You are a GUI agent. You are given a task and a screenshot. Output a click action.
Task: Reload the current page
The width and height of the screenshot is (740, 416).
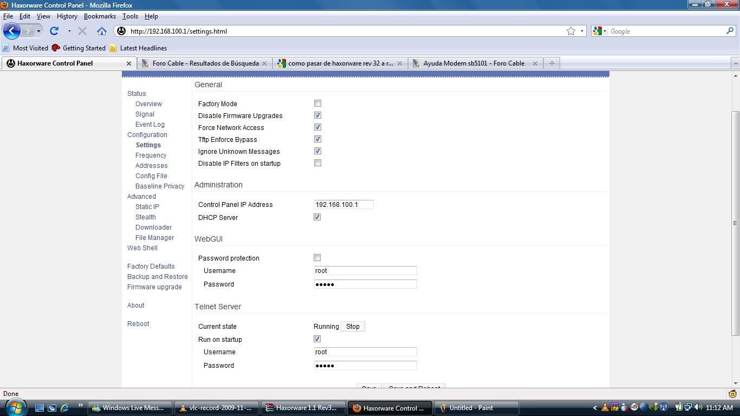(54, 31)
